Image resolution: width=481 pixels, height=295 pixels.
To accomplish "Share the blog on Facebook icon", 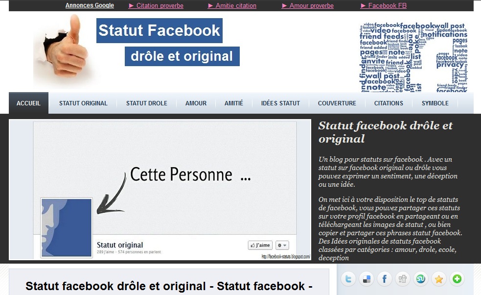I will click(385, 279).
